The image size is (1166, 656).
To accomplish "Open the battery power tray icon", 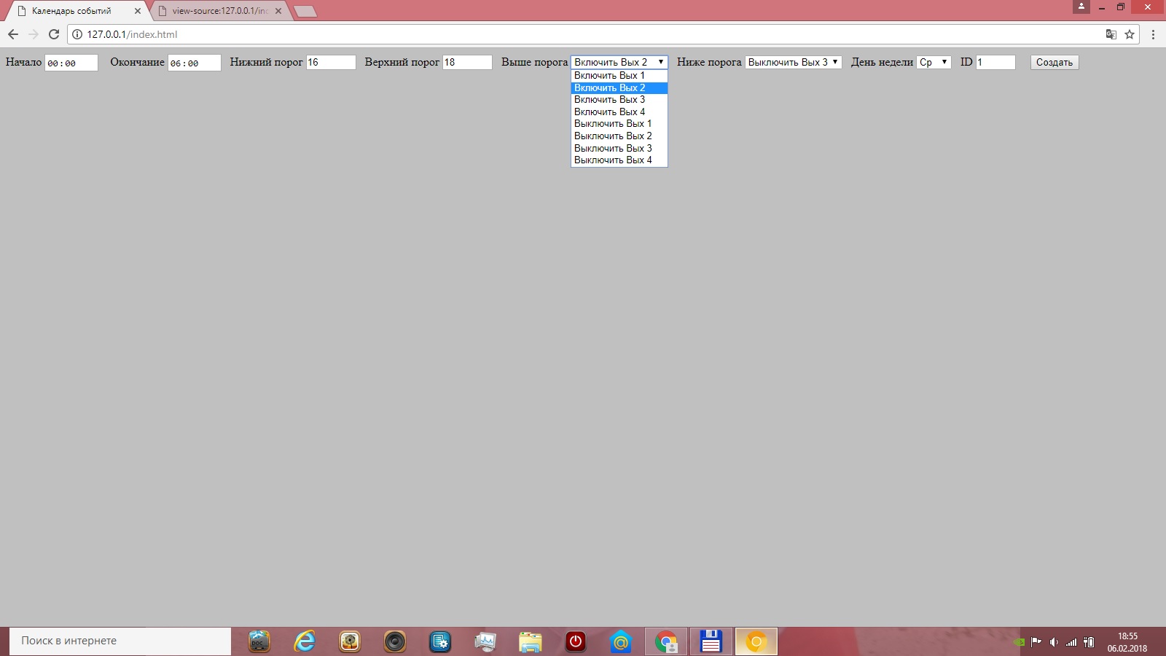I will coord(1089,642).
